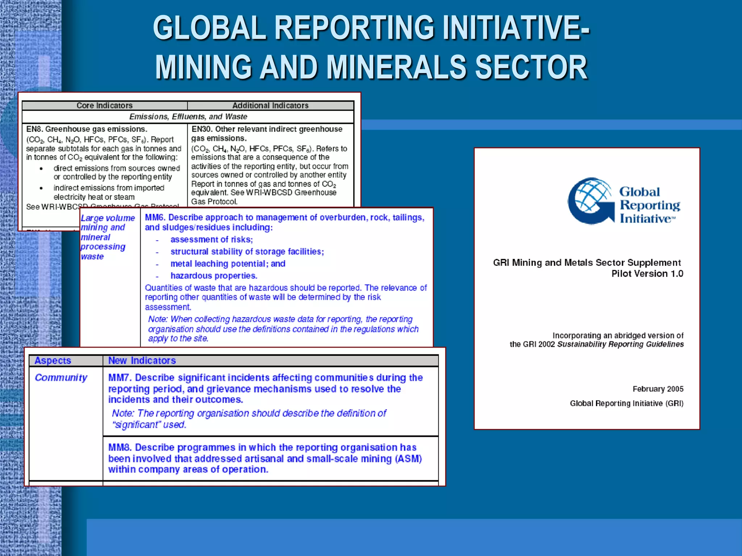Click 'EN8. Greenhouse gas emissions.' heading

[87, 129]
